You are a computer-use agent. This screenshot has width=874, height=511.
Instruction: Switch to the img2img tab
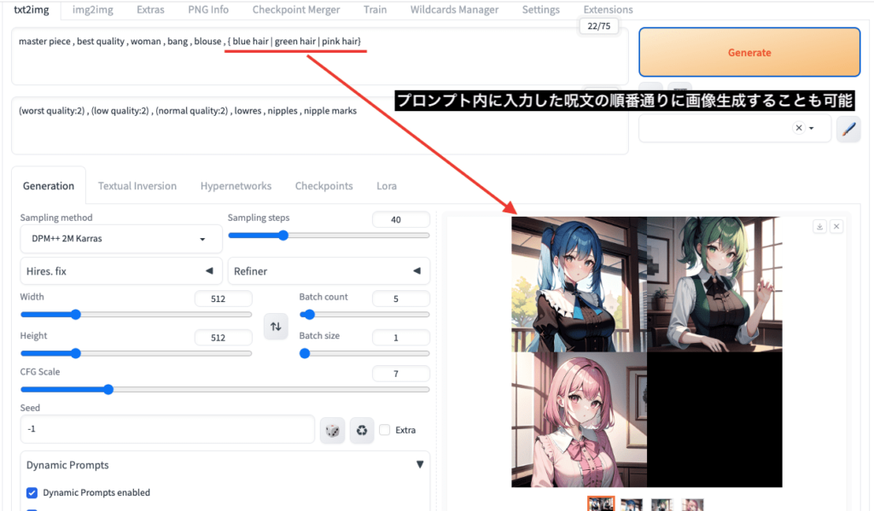92,9
